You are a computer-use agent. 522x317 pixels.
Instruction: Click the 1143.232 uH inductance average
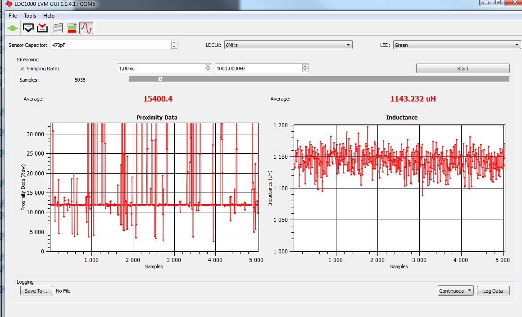tap(413, 99)
